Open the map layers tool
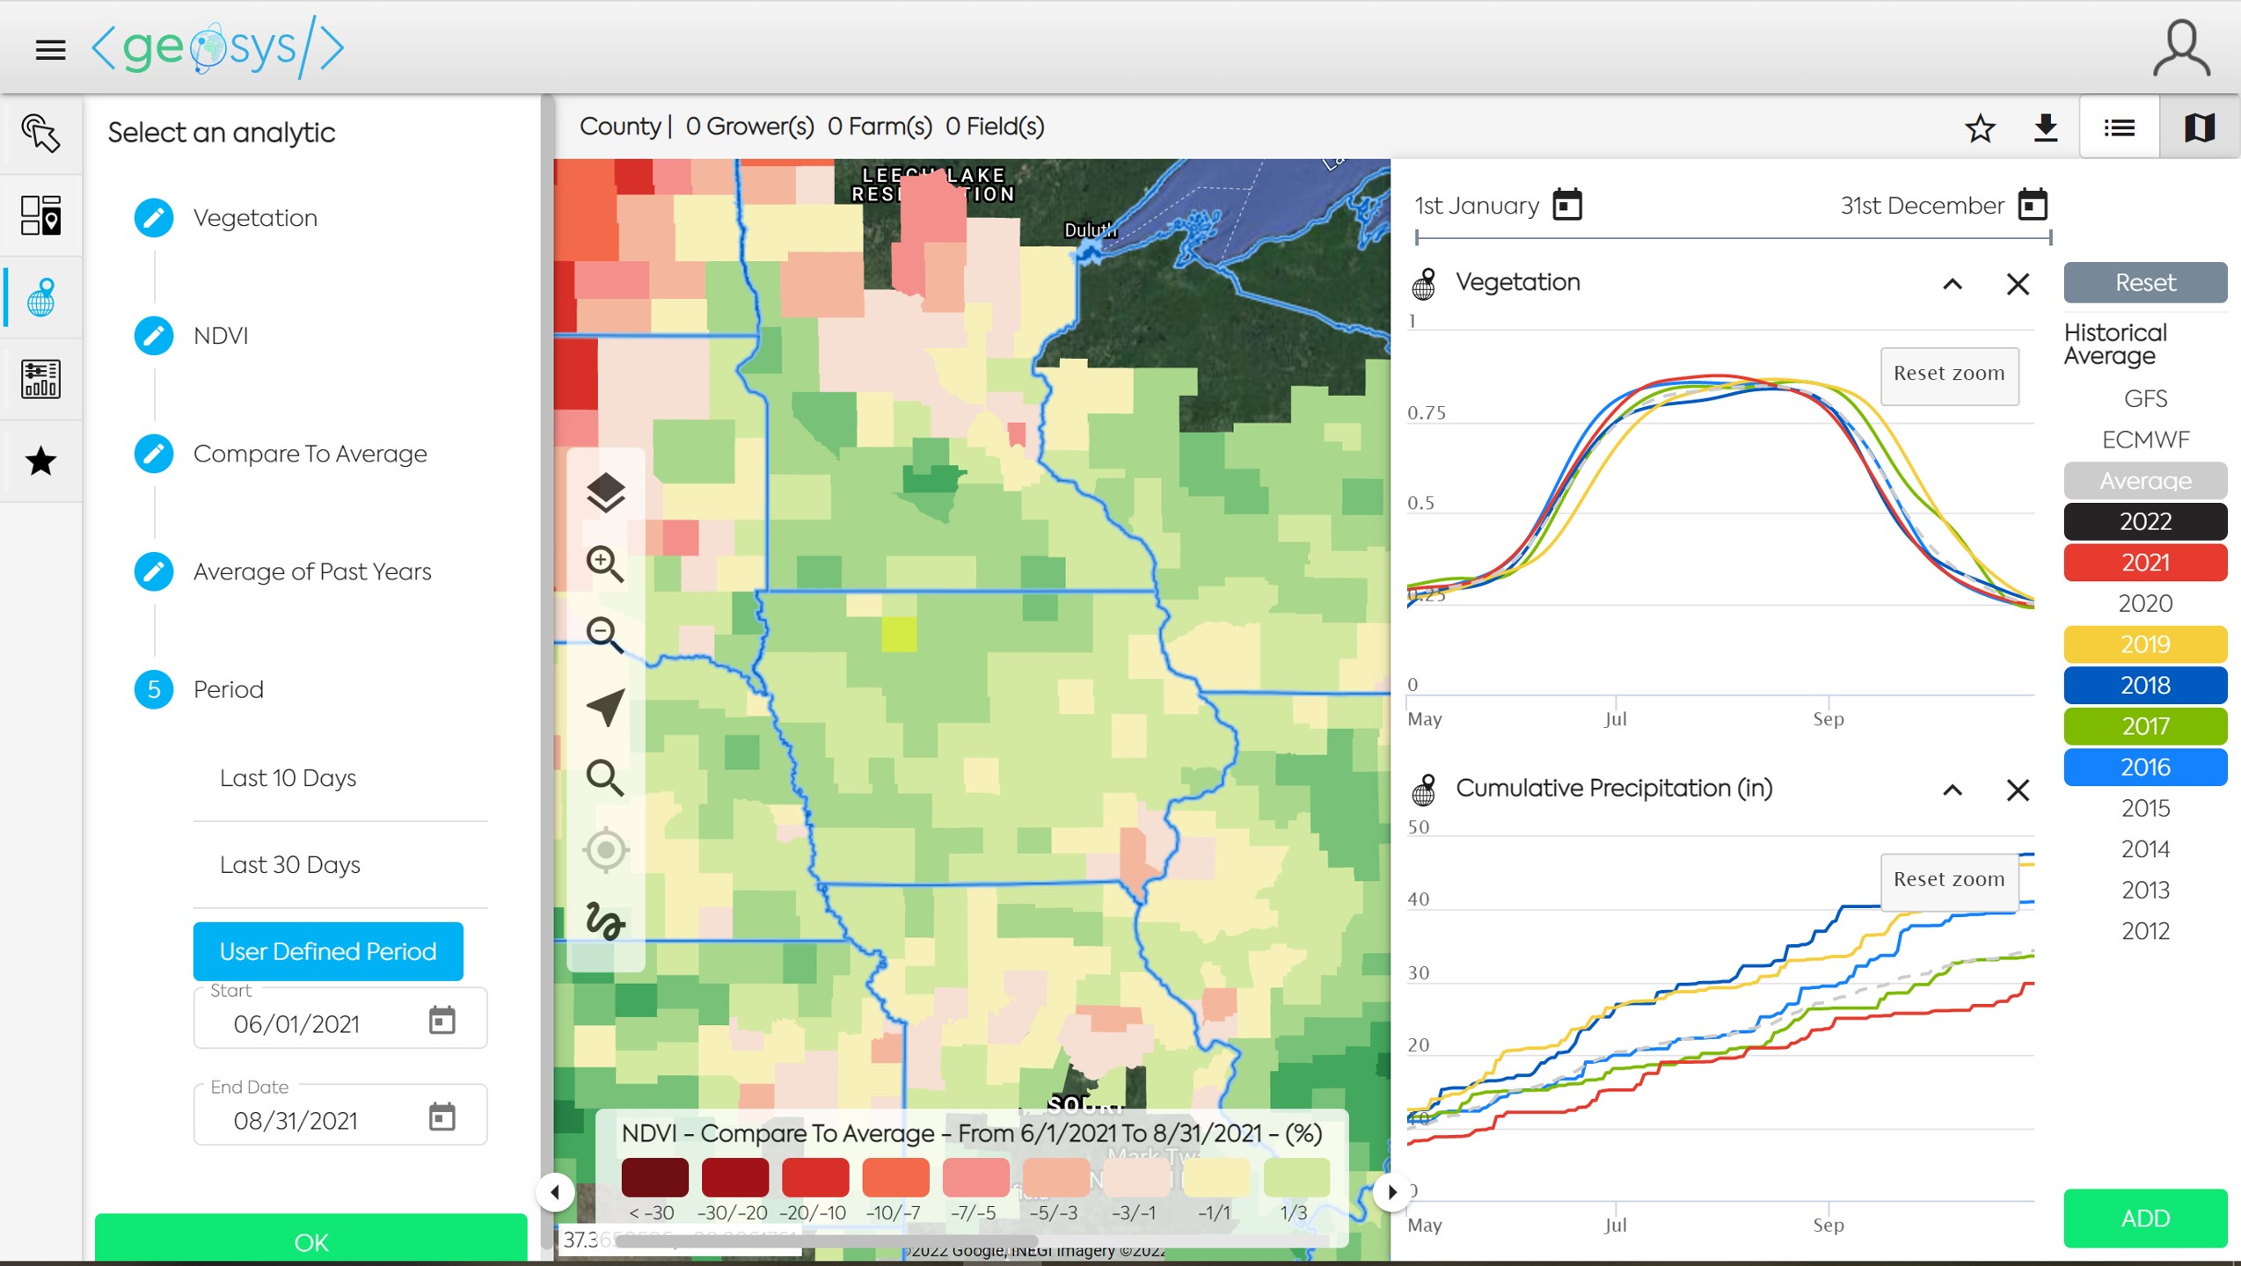 click(x=605, y=492)
